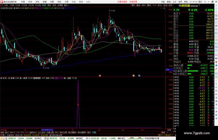Select the VOL-TDX indicator tab
This screenshot has height=140, width=218.
pyautogui.click(x=20, y=133)
